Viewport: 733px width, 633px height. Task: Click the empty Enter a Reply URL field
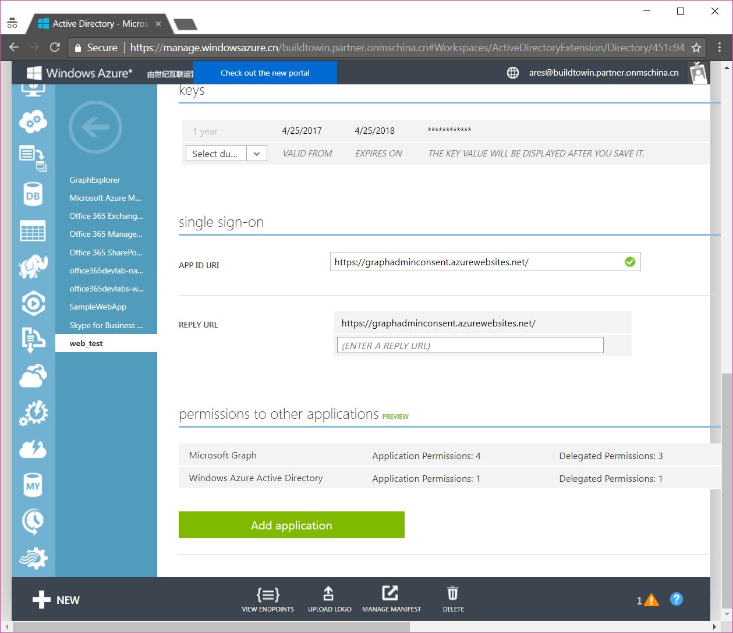pyautogui.click(x=470, y=345)
